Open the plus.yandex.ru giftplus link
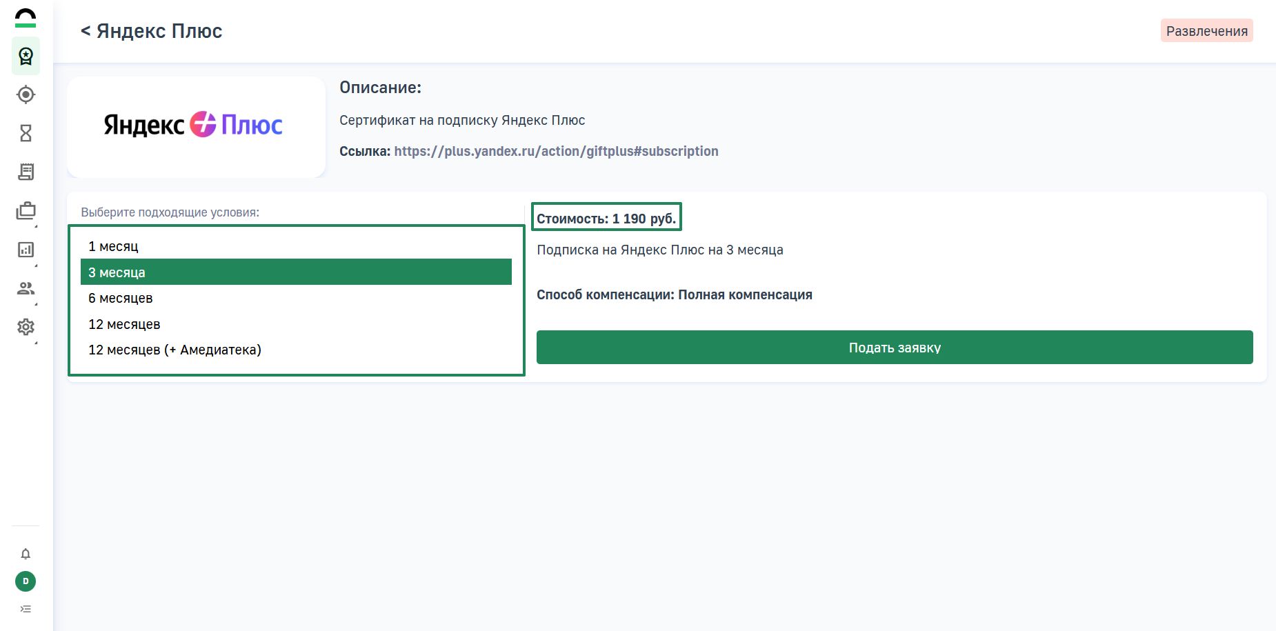 (x=556, y=151)
